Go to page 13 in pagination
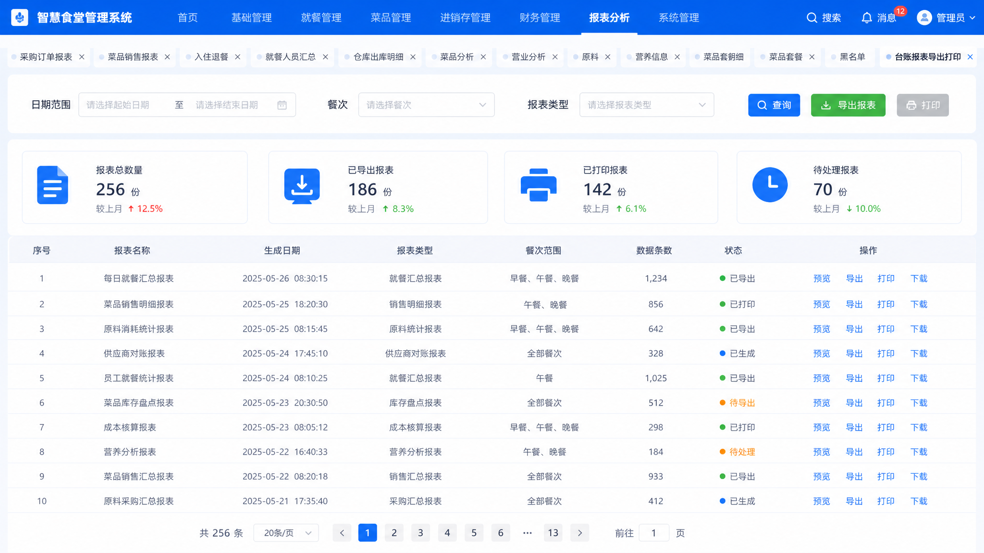The width and height of the screenshot is (984, 553). point(553,533)
